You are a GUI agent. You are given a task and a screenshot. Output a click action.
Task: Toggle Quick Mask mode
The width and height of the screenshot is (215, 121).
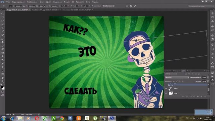coord(2,91)
